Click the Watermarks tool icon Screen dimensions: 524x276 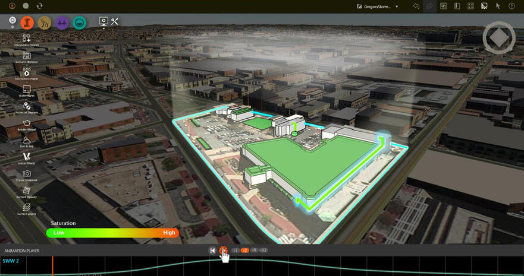(x=26, y=89)
